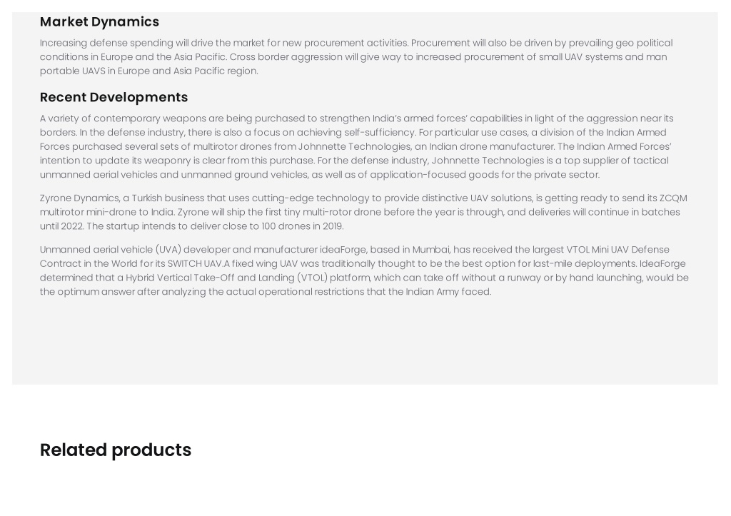Click "VTOL Mini UAV Defense" text
The width and height of the screenshot is (731, 516).
[x=617, y=249]
